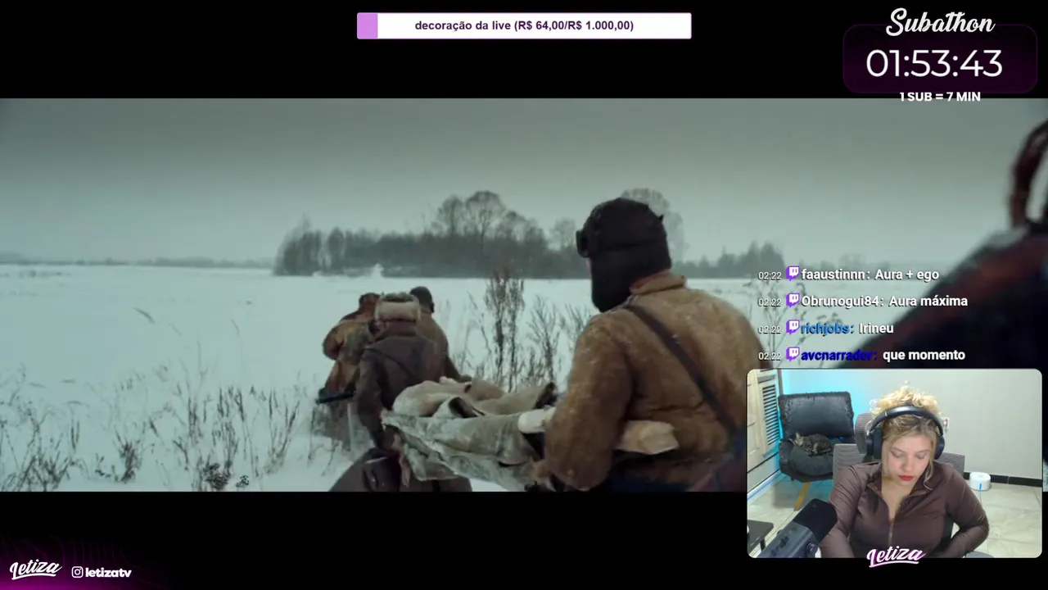The width and height of the screenshot is (1048, 590).
Task: Click the decoração da live donation goal bar
Action: (x=524, y=25)
